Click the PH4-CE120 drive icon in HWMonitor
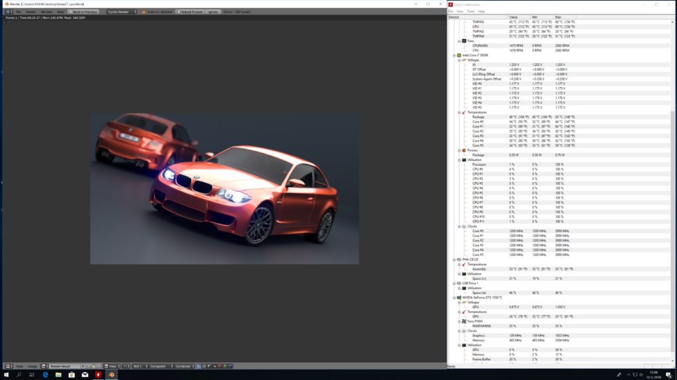 [x=459, y=259]
